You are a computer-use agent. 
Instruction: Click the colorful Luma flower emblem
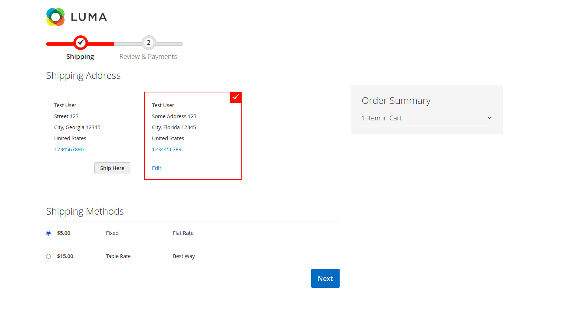55,17
